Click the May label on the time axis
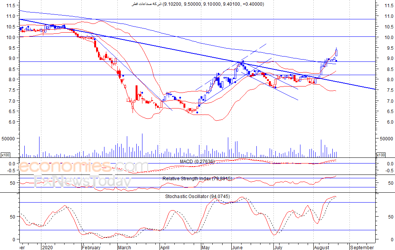 point(205,247)
